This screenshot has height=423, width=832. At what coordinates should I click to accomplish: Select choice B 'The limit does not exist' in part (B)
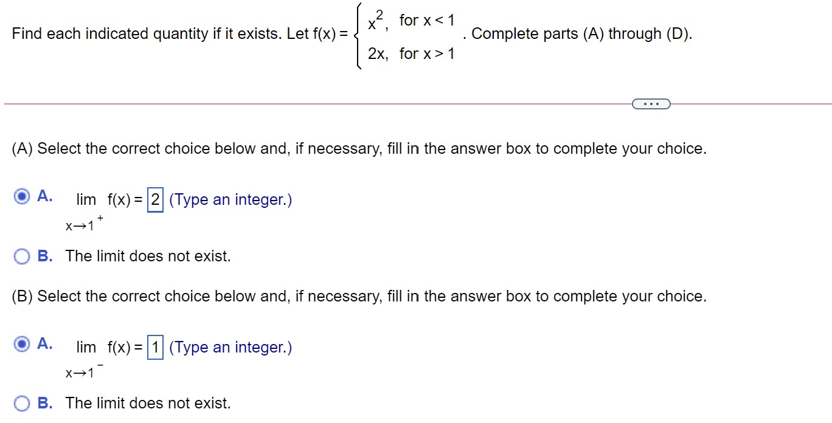pos(22,403)
